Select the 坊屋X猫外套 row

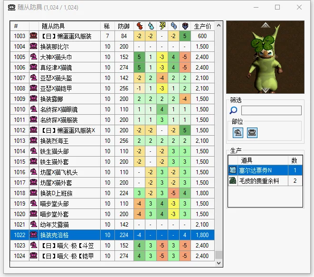(x=112, y=183)
